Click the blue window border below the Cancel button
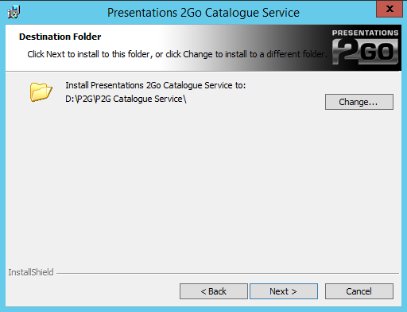The height and width of the screenshot is (312, 407). coord(359,309)
